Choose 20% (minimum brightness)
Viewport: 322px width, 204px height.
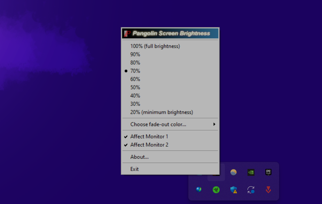click(162, 112)
